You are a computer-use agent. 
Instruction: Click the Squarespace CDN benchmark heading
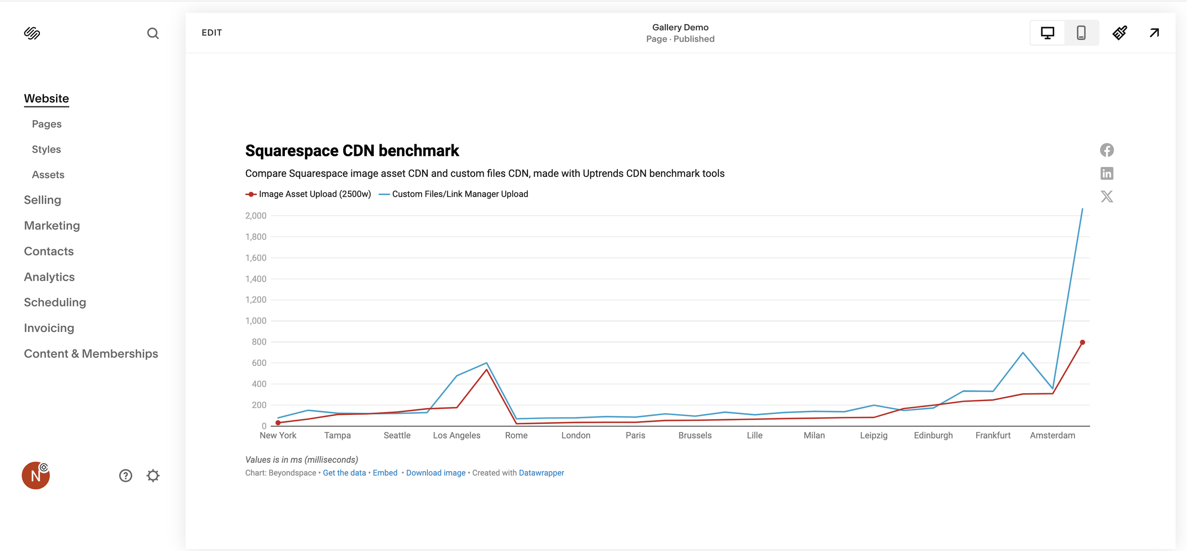point(352,151)
